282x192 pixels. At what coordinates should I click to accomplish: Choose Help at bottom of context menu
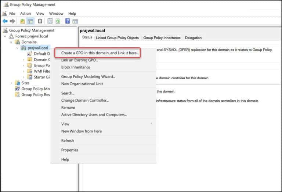[x=65, y=159]
